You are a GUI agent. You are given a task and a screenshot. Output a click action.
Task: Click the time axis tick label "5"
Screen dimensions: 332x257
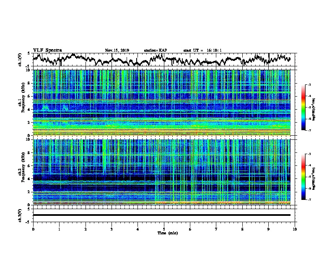point(164,229)
